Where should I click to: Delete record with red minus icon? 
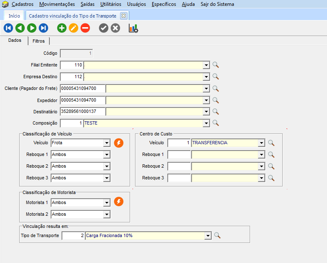pos(85,28)
